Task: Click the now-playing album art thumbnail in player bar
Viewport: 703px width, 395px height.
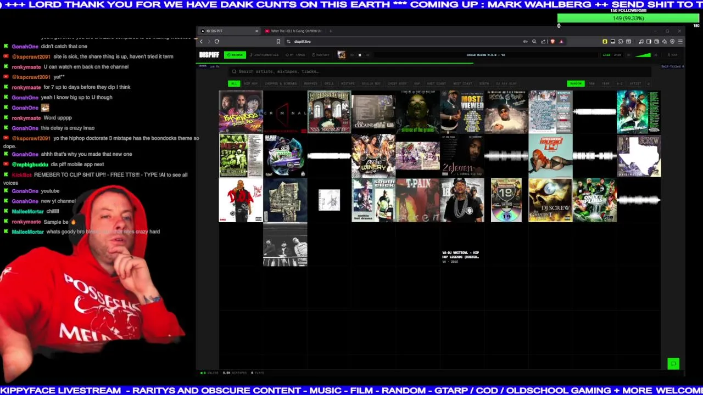Action: [341, 55]
